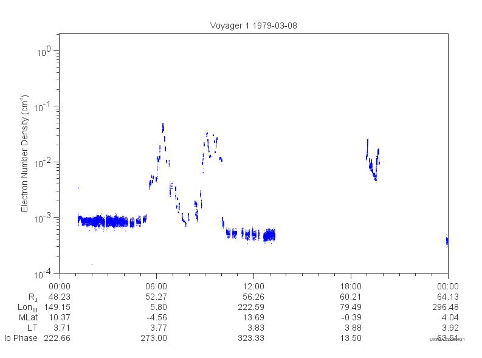482x358 pixels.
Task: Click the leftmost '00:00' time label
Action: [60, 286]
